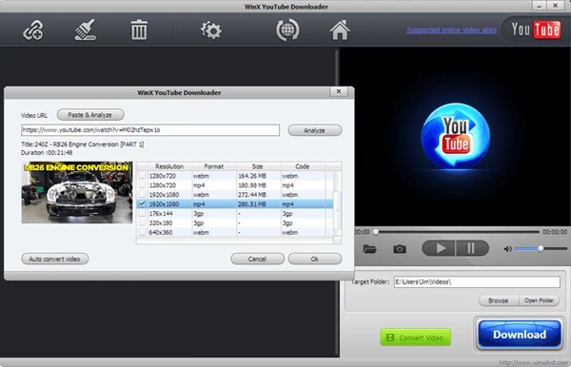Viewport: 571px width, 367px height.
Task: Open folder icon in the player controls
Action: [369, 249]
